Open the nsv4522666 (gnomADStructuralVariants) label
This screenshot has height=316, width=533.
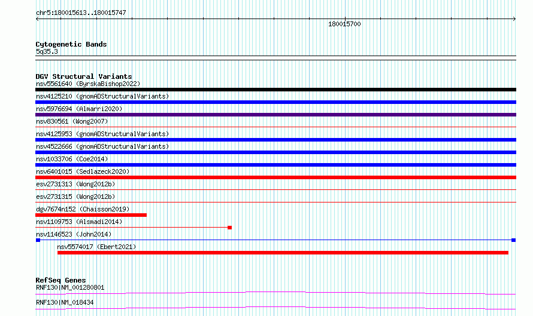pyautogui.click(x=102, y=146)
